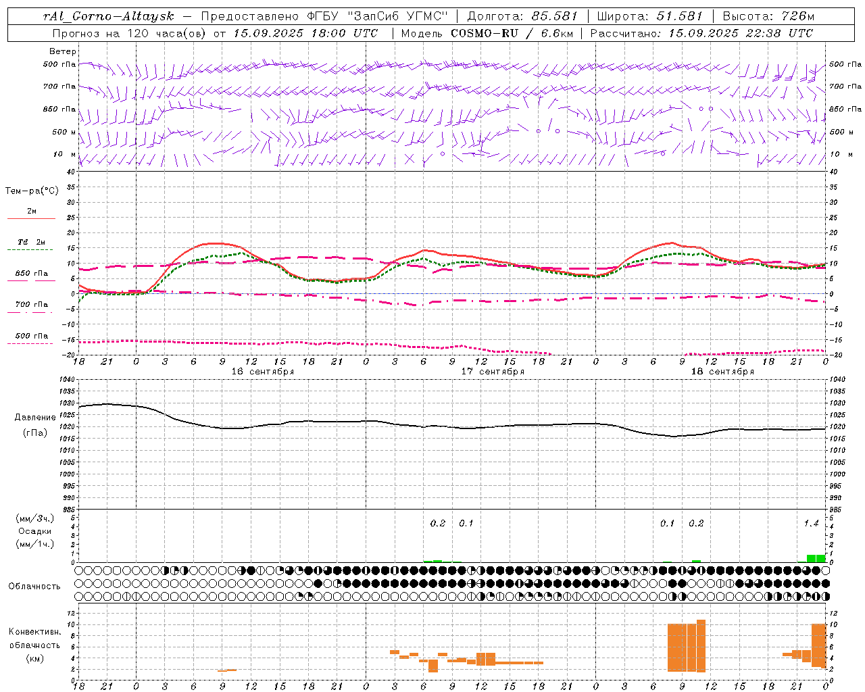Viewport: 865px width, 692px height.
Task: Click the Высота: 726м header value
Action: [768, 16]
